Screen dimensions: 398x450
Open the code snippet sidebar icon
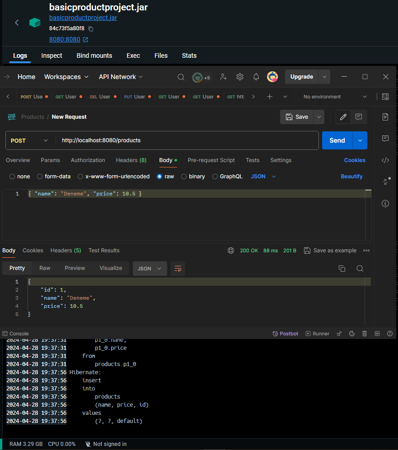click(x=385, y=160)
